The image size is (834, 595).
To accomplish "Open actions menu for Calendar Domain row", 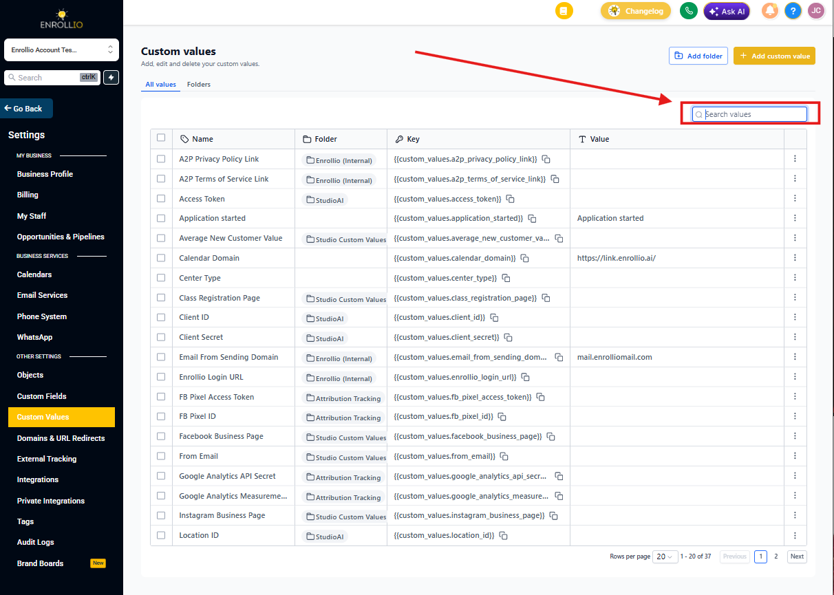I will 795,258.
